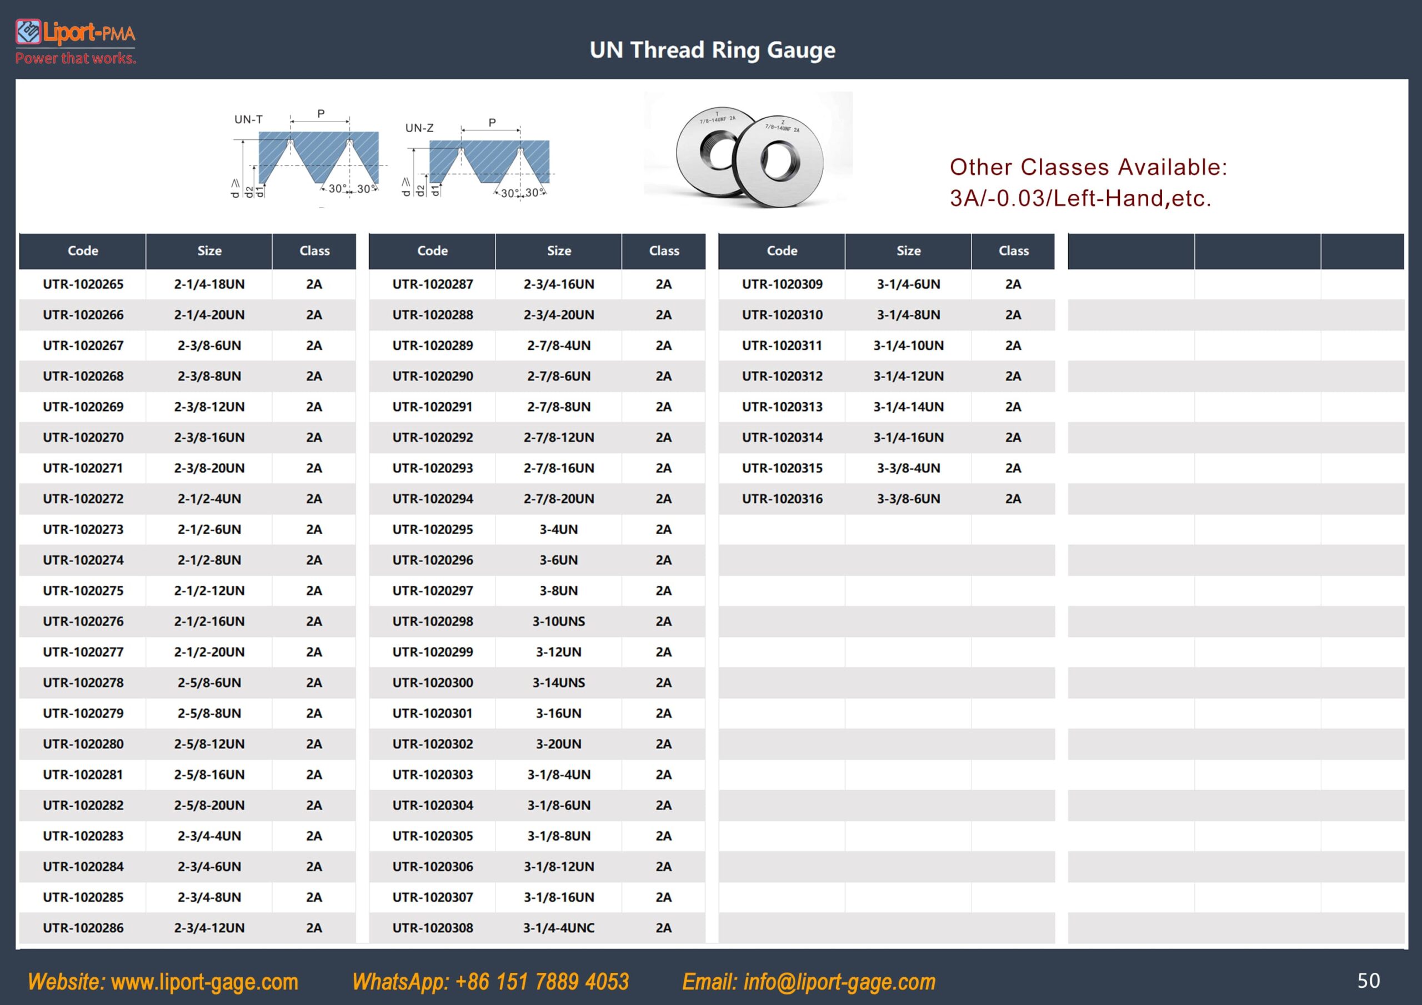
Task: Select code UTR-1020293
Action: click(x=432, y=468)
